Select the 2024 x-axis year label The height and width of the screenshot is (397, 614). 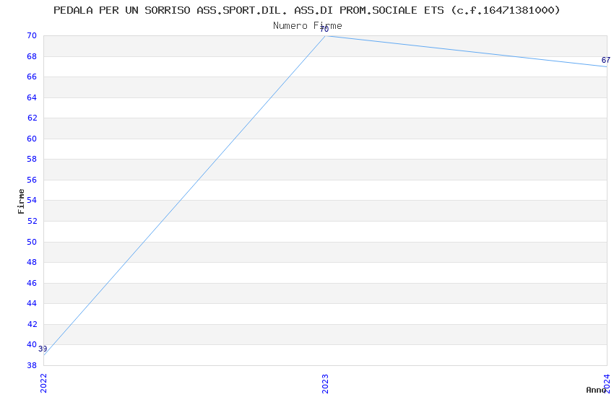pos(607,383)
